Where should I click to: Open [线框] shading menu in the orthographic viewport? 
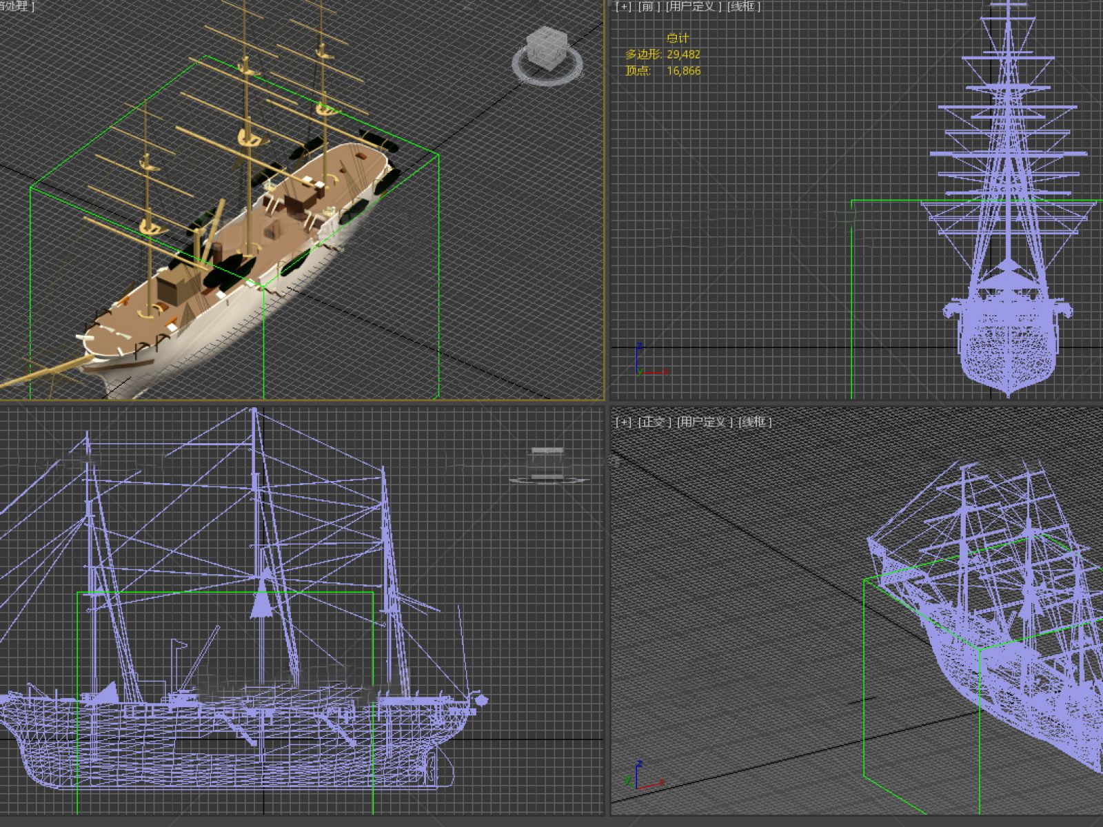[756, 422]
